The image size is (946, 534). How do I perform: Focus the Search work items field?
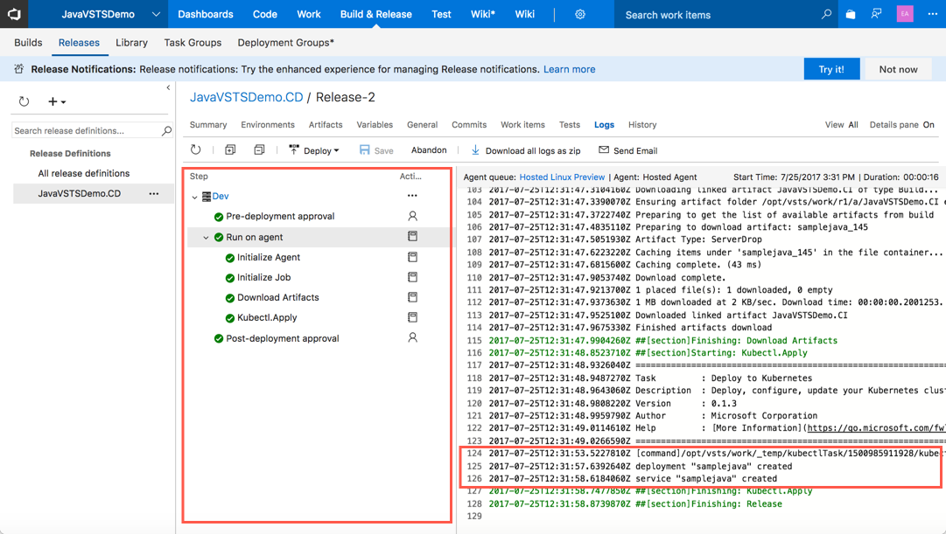pyautogui.click(x=718, y=15)
